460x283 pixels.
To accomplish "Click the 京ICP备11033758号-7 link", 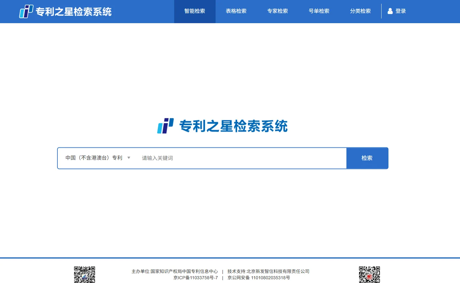I will coord(195,278).
